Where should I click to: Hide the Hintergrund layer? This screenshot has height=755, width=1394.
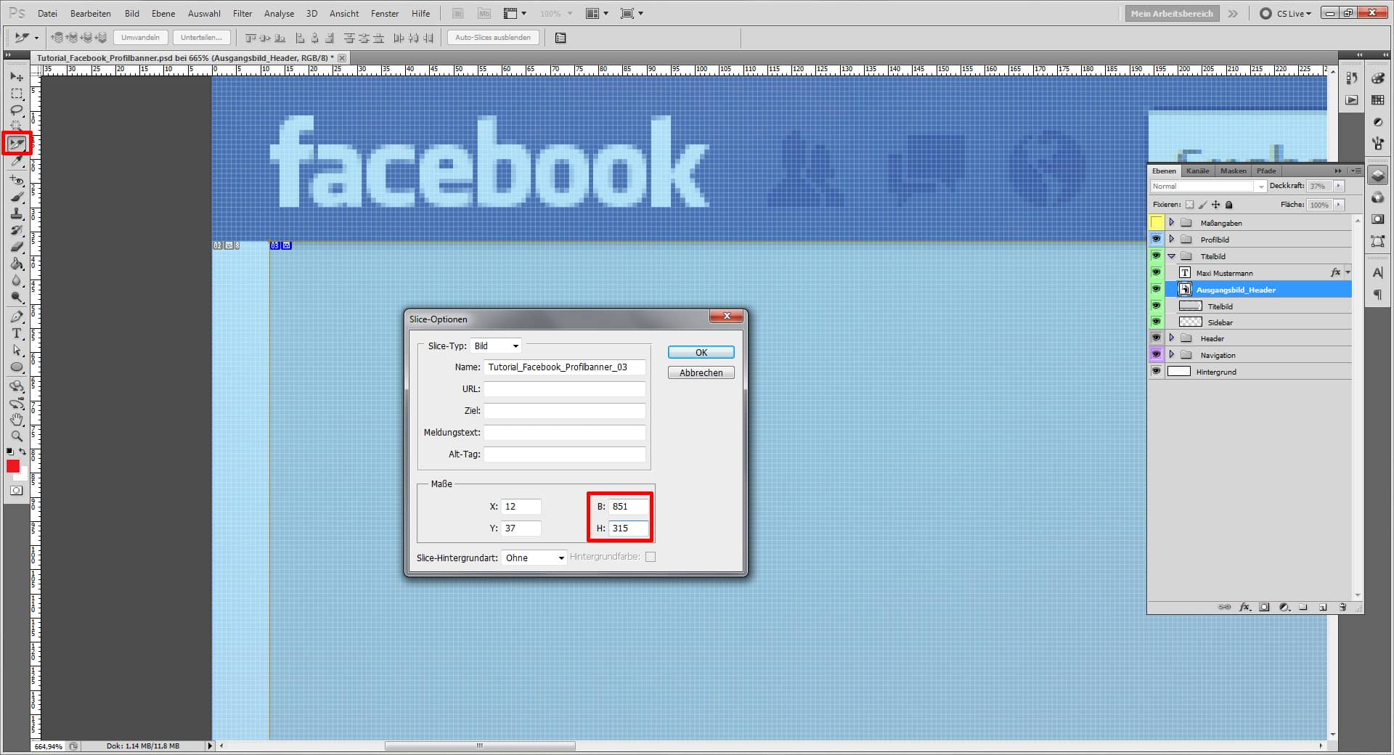pos(1156,371)
